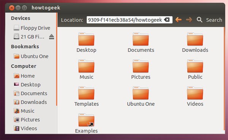
Task: Open the 21 GB Filesystem device
Action: pos(29,36)
